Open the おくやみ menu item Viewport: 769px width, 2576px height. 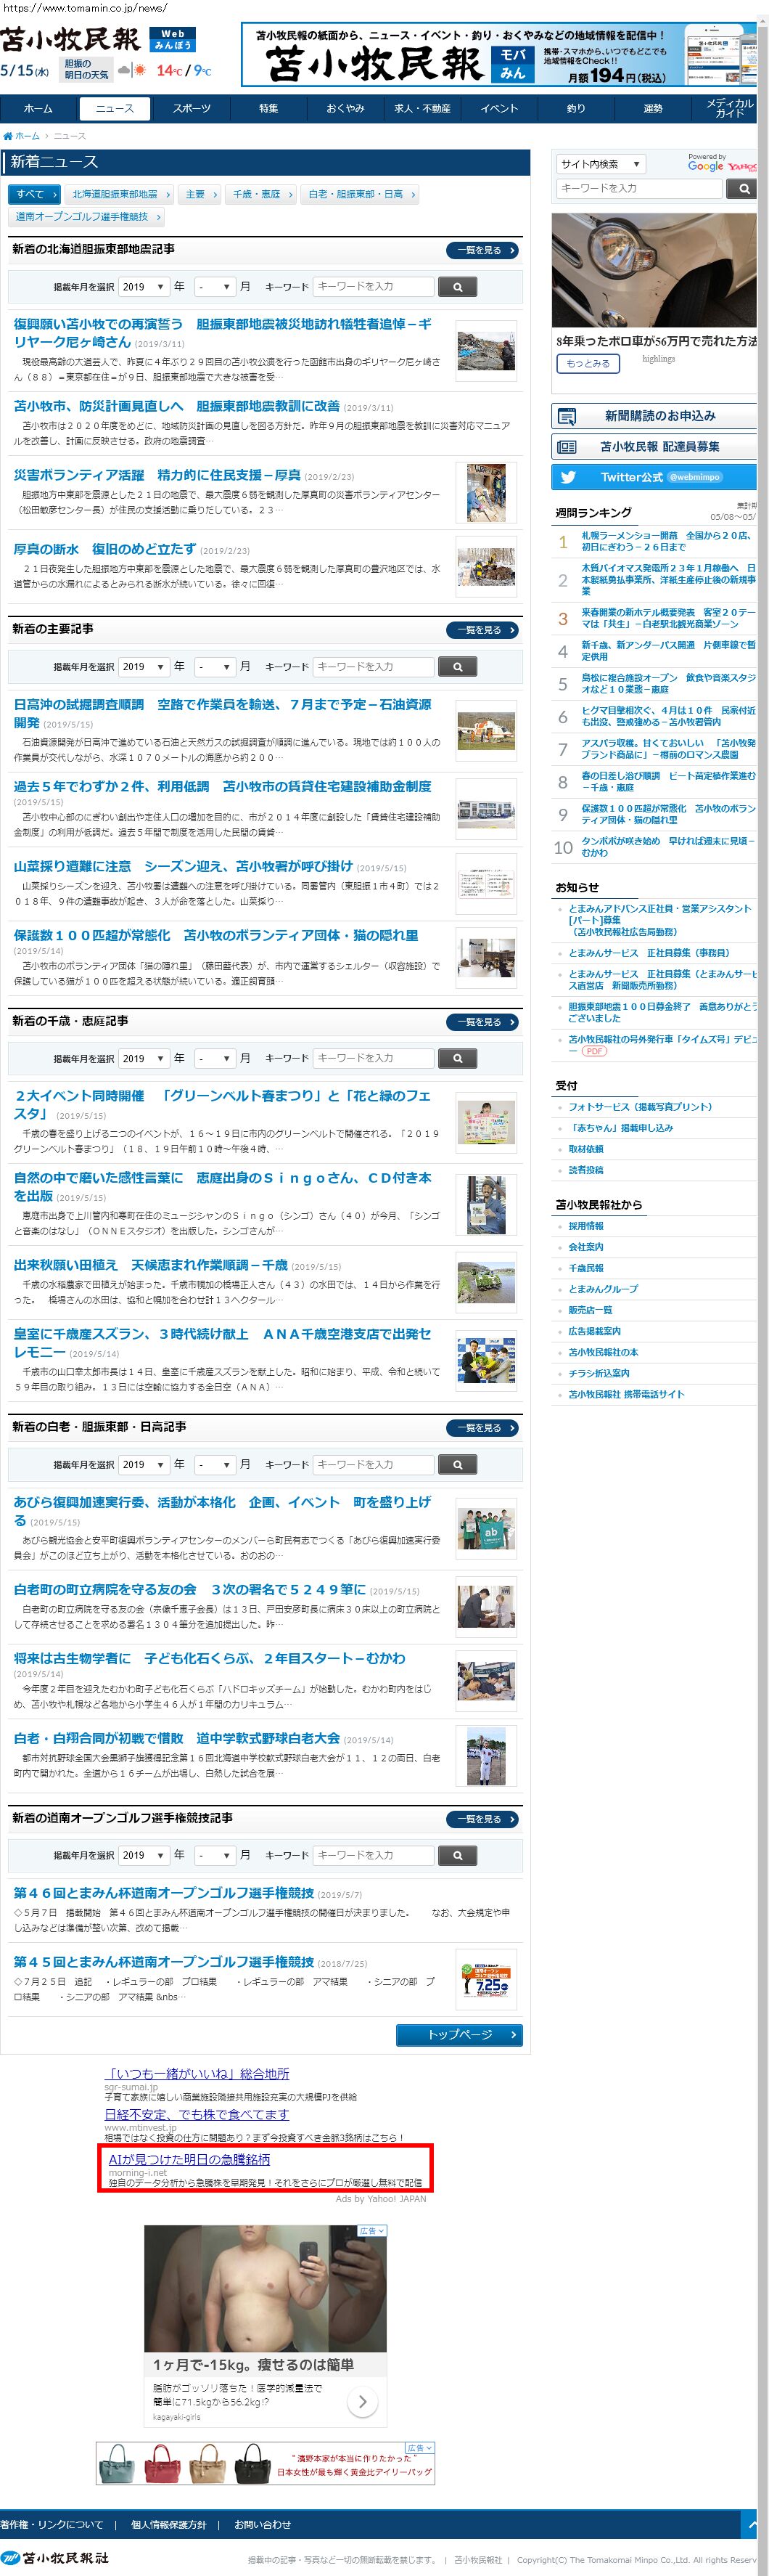(345, 108)
